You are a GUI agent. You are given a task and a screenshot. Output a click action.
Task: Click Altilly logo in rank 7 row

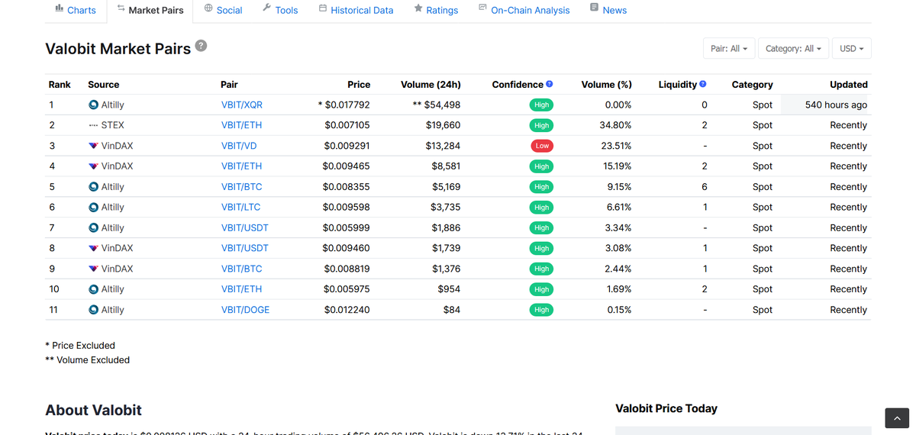click(x=93, y=227)
